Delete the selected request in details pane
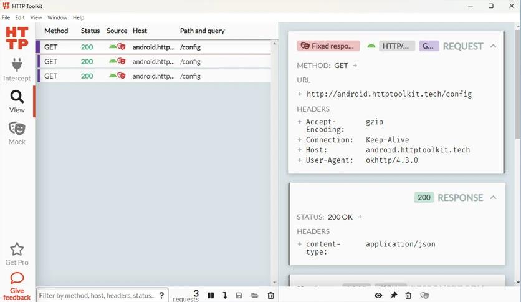This screenshot has height=302, width=521. pos(408,295)
